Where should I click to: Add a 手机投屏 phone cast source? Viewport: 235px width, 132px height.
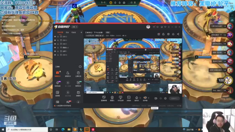pos(120,99)
